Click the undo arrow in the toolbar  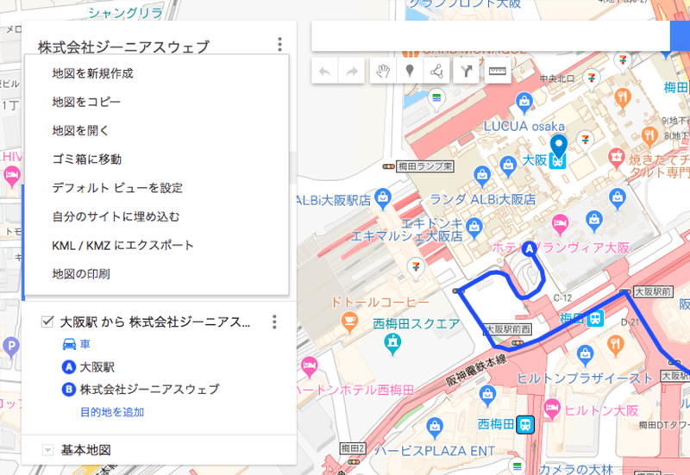[325, 72]
